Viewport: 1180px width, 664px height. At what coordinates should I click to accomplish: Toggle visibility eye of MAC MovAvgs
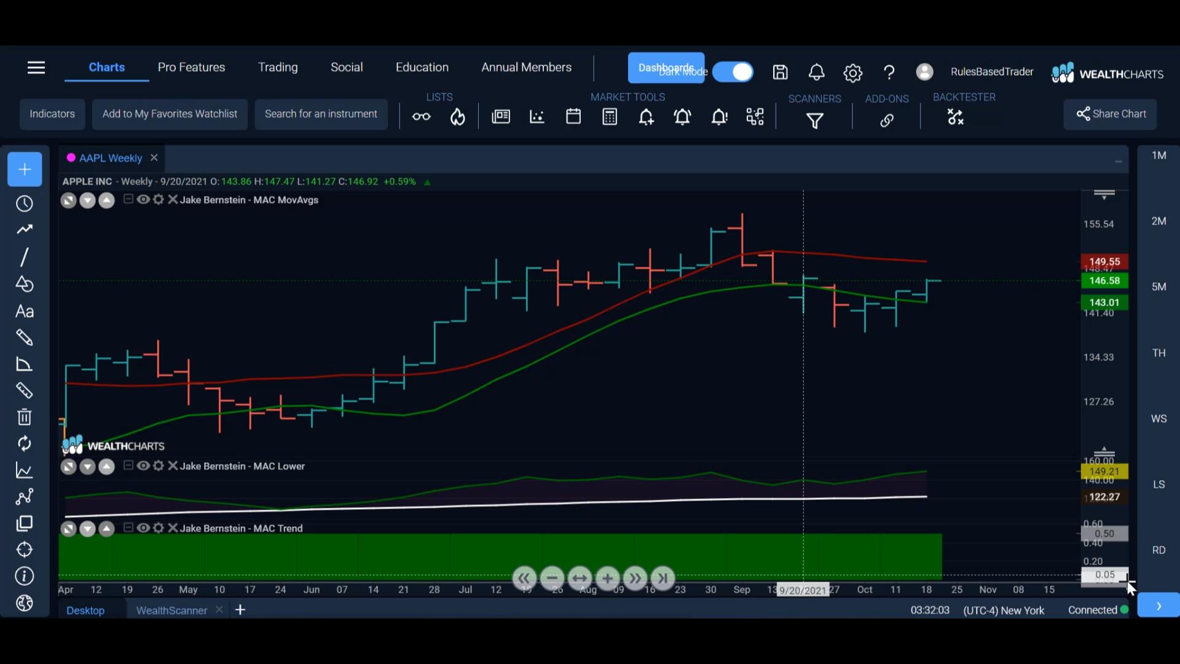tap(143, 199)
